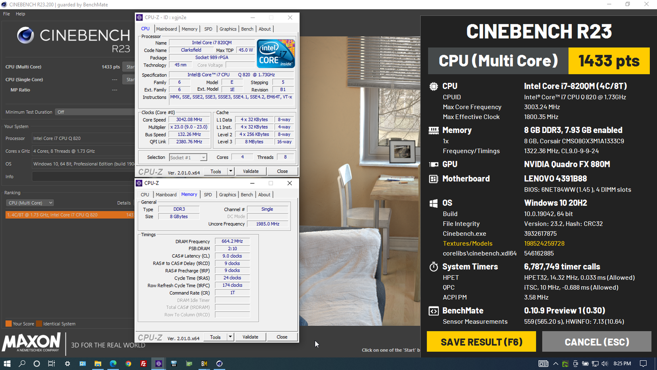Click Validate in lower CPU-Z window
The height and width of the screenshot is (370, 657).
pyautogui.click(x=250, y=337)
